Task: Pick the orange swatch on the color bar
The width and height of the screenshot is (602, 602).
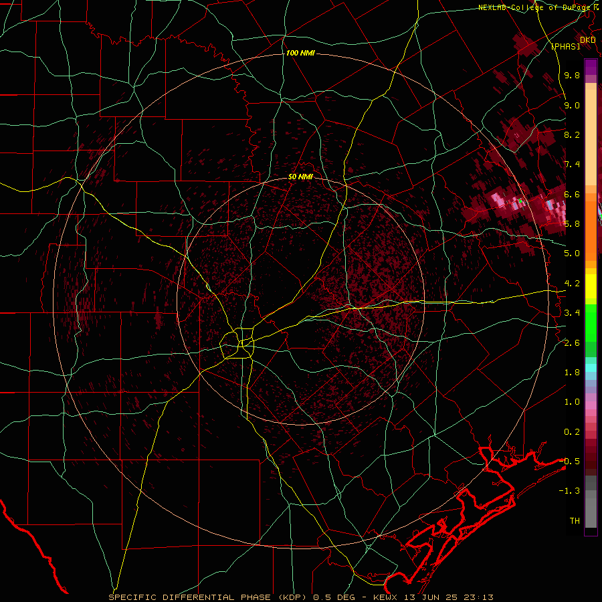Action: pos(591,230)
